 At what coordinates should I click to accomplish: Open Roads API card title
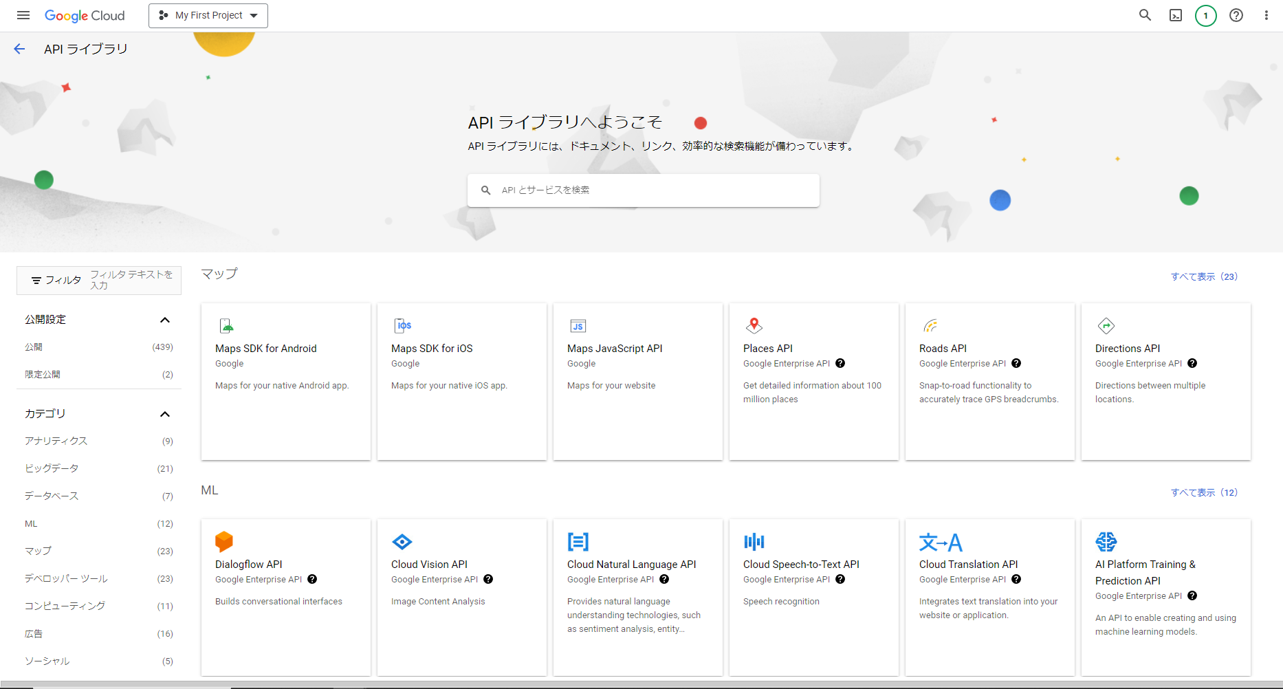pos(943,349)
